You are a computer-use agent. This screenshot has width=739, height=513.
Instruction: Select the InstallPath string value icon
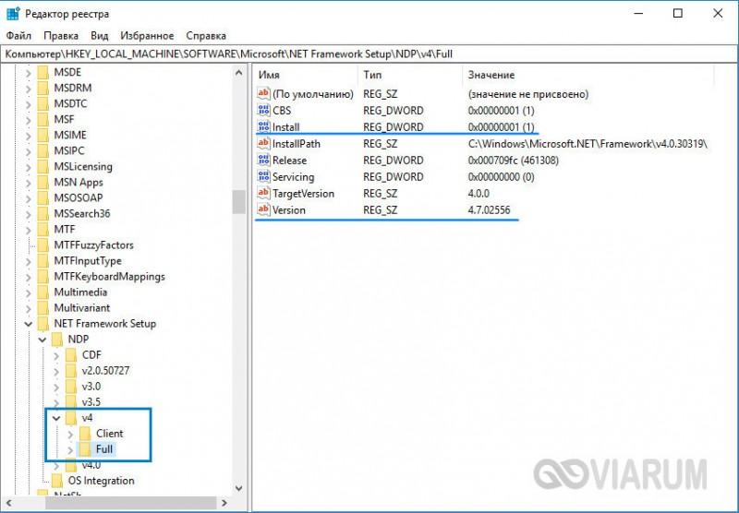263,144
